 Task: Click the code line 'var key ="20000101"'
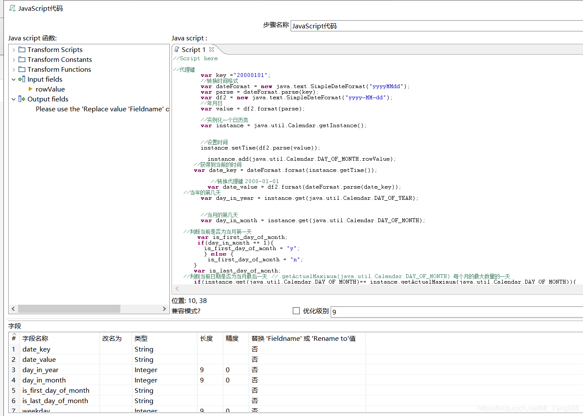[236, 75]
